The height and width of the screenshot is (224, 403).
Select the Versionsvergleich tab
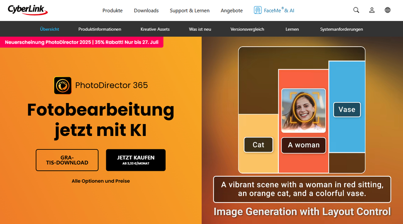247,29
